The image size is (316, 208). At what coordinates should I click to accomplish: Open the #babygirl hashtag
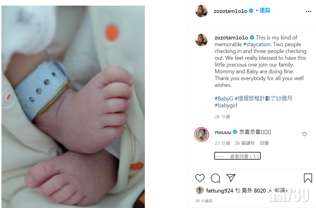(226, 105)
